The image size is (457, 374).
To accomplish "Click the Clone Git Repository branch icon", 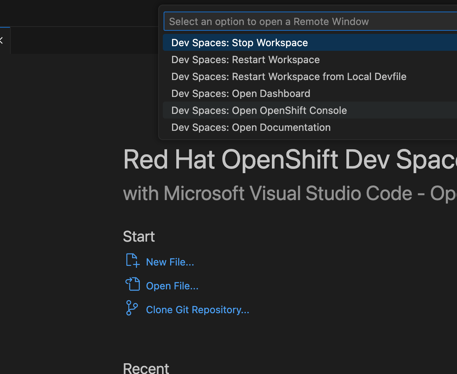I will click(x=132, y=309).
